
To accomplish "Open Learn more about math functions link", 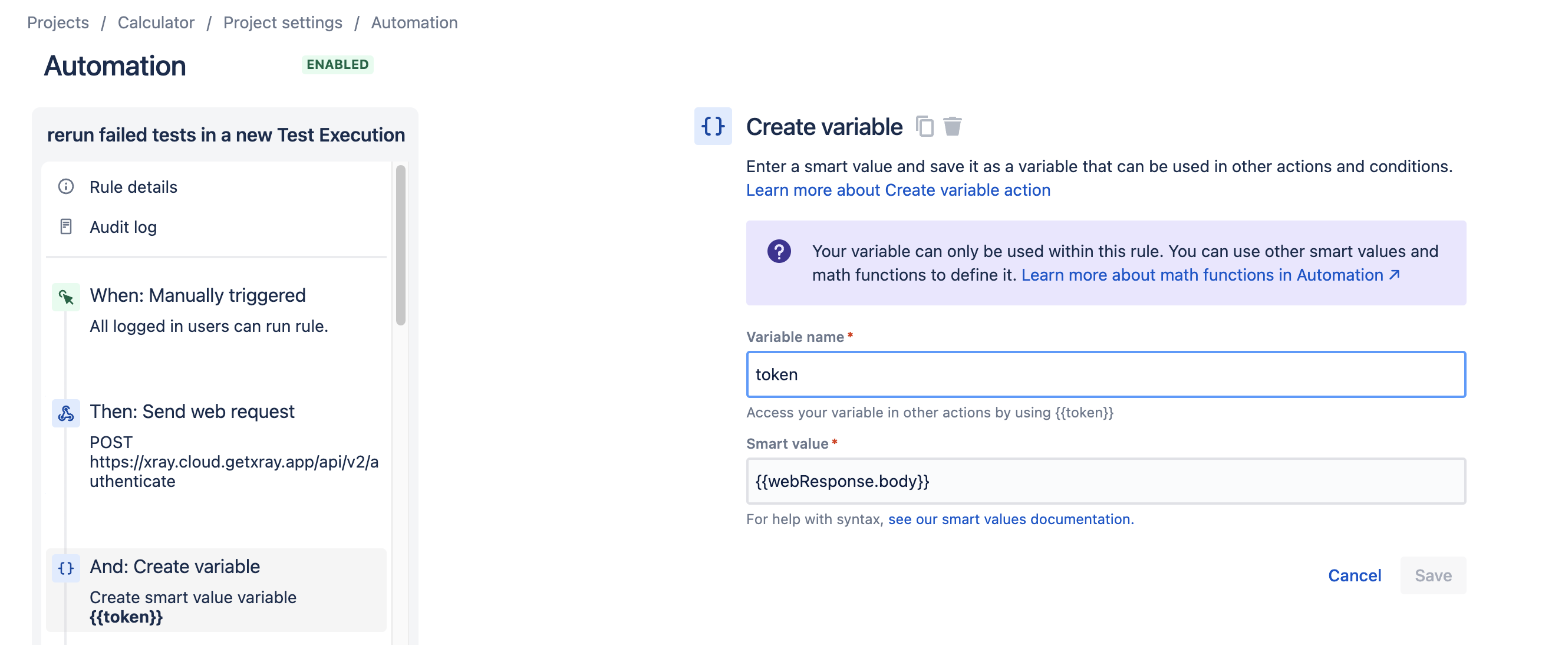I will (1210, 275).
